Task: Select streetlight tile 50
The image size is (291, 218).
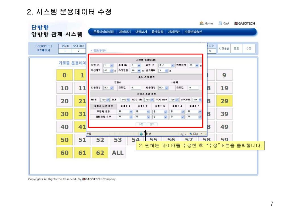Action: coord(65,140)
